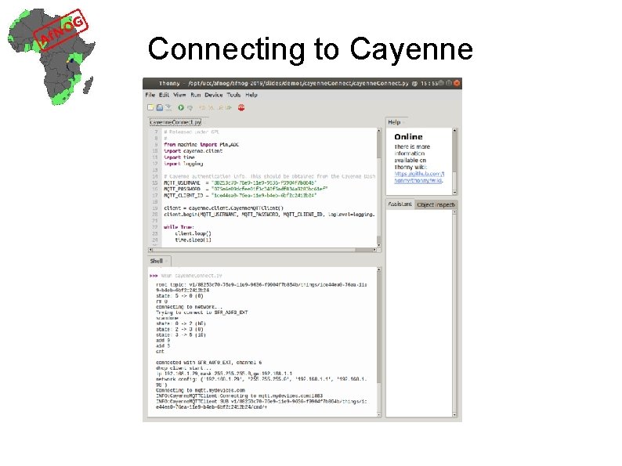Click the 'from machine import Pin,ADC' line
Screen dimensions: 622x466
pos(201,145)
